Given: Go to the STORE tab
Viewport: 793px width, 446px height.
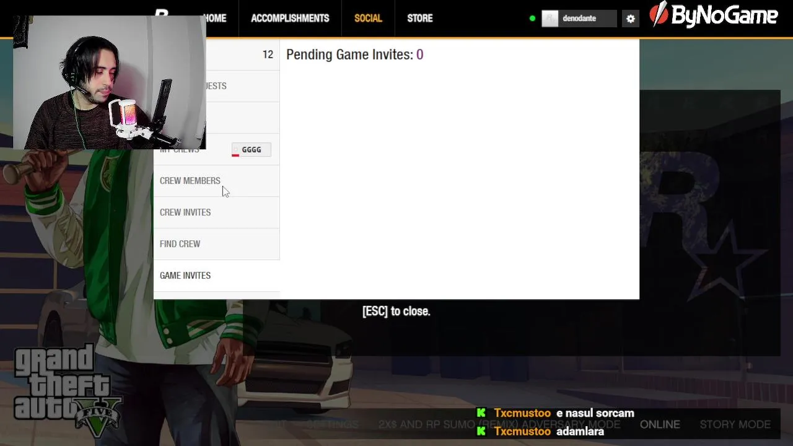Looking at the screenshot, I should coord(420,19).
